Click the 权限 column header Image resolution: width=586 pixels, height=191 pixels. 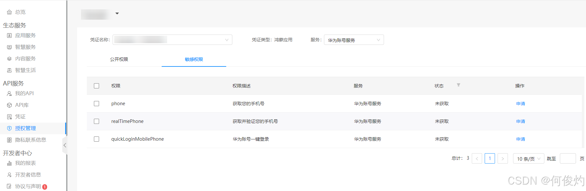coord(116,86)
